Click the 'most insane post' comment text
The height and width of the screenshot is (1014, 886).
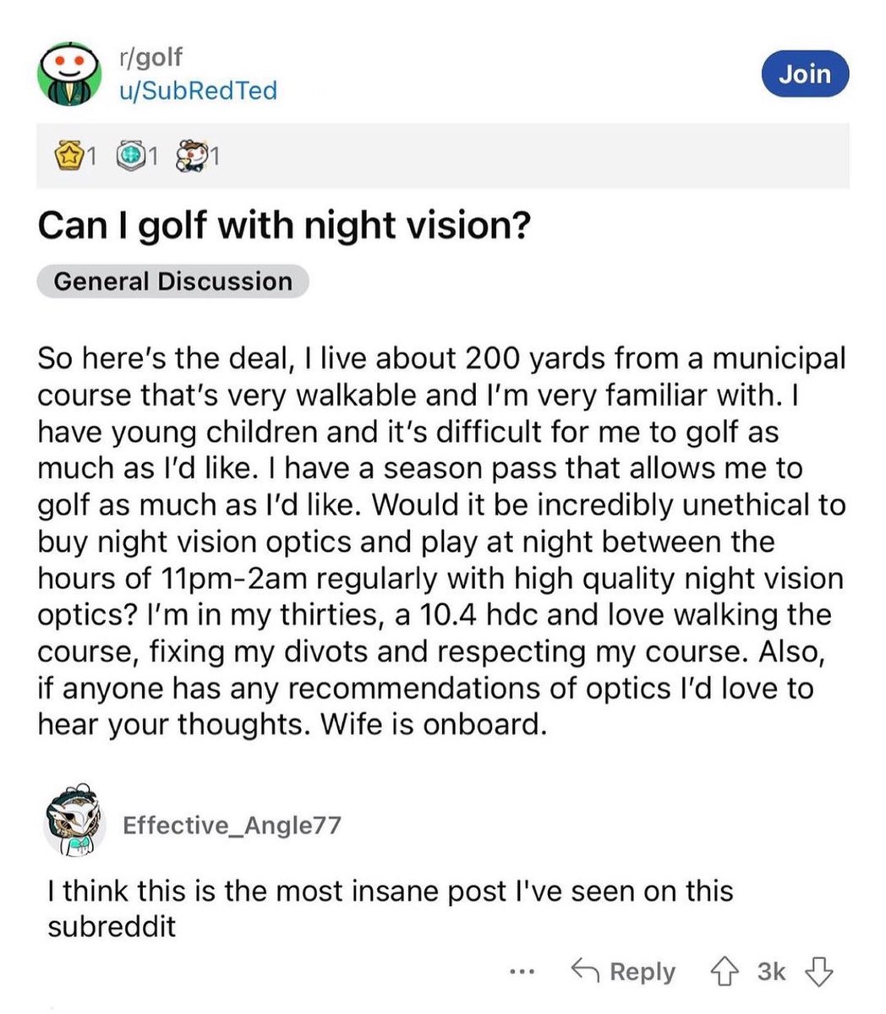(390, 908)
